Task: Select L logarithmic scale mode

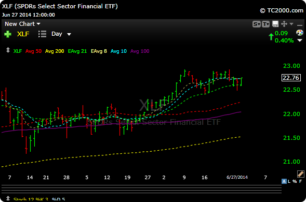Action: tap(289, 181)
